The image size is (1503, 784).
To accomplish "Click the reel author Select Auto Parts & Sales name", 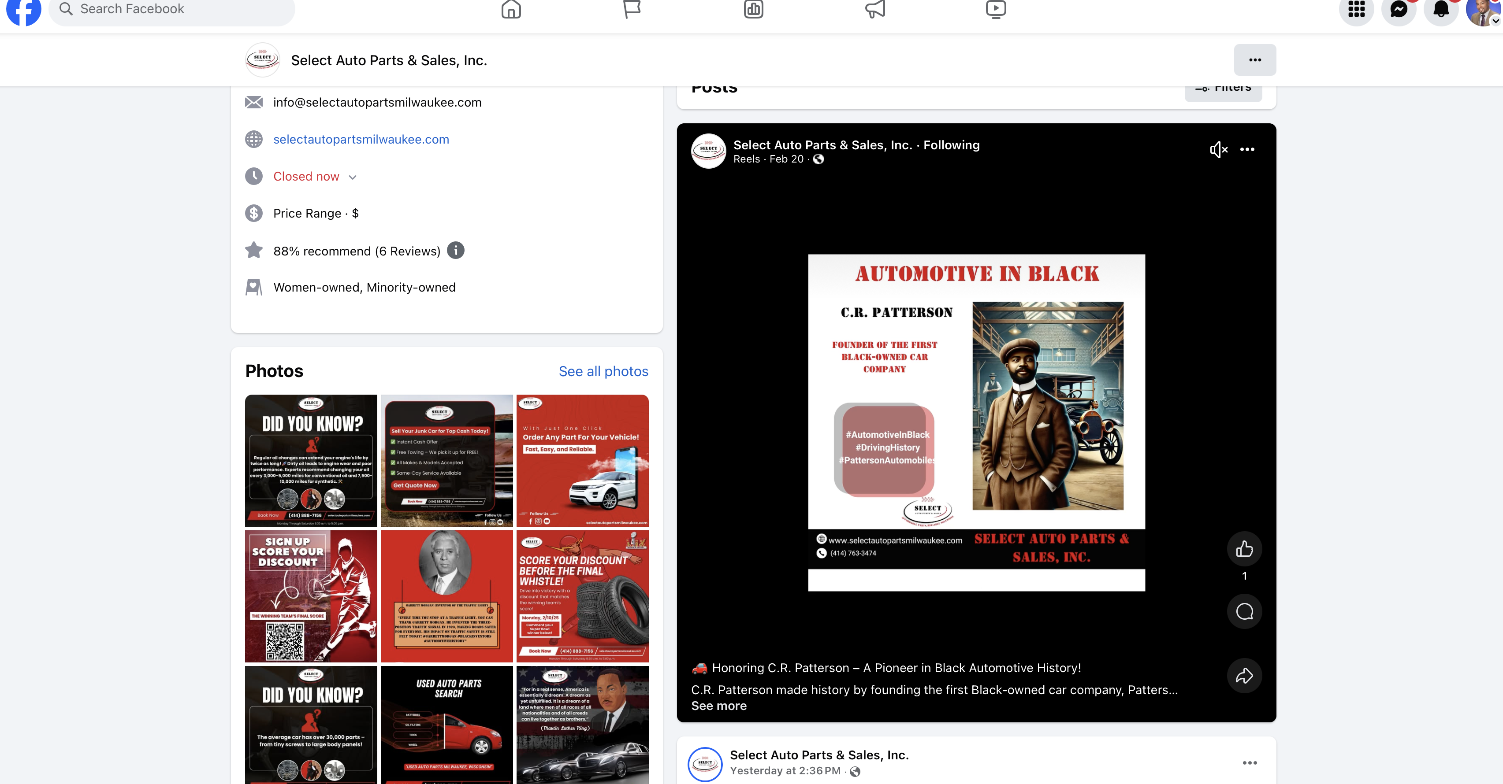I will click(822, 144).
